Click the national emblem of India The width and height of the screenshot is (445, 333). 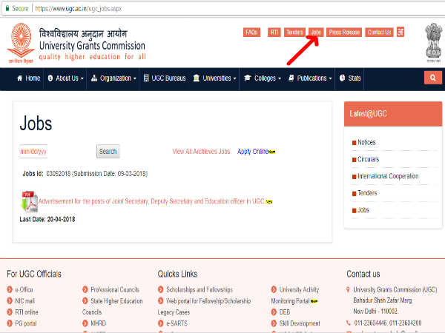pos(433,42)
